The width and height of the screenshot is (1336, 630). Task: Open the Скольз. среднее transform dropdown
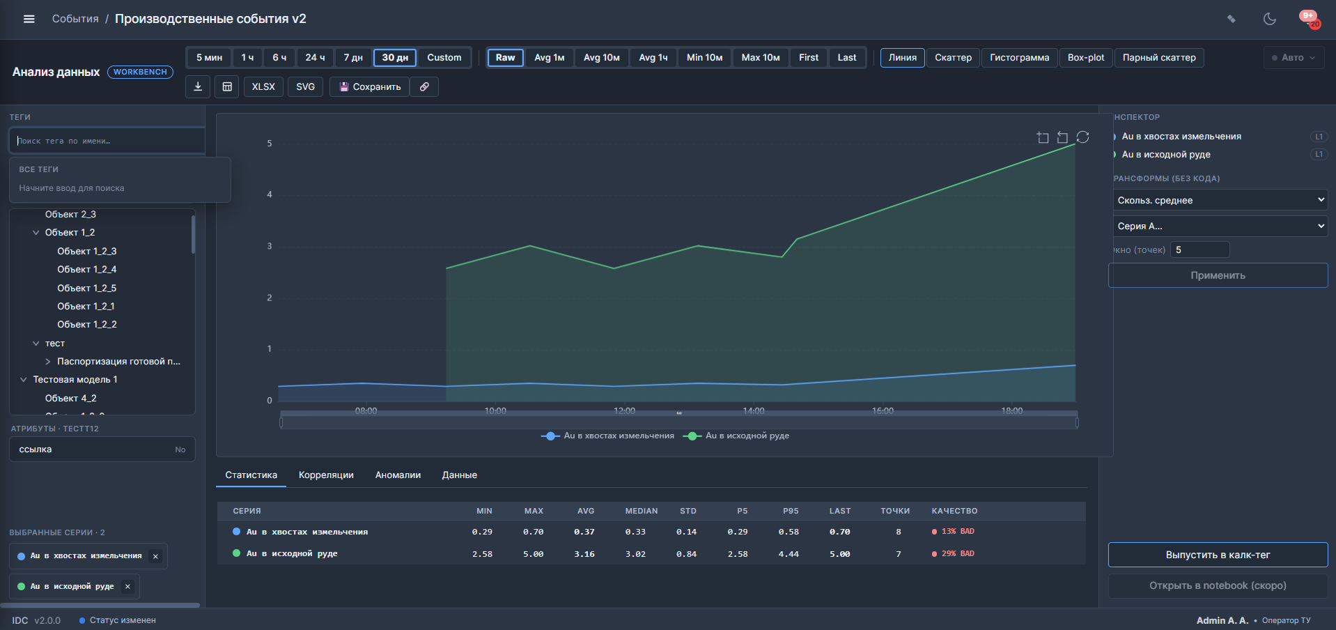(x=1218, y=200)
